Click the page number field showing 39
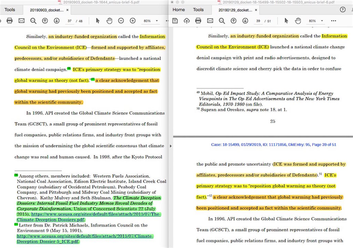Viewport: 353px width, 248px height. (258, 21)
